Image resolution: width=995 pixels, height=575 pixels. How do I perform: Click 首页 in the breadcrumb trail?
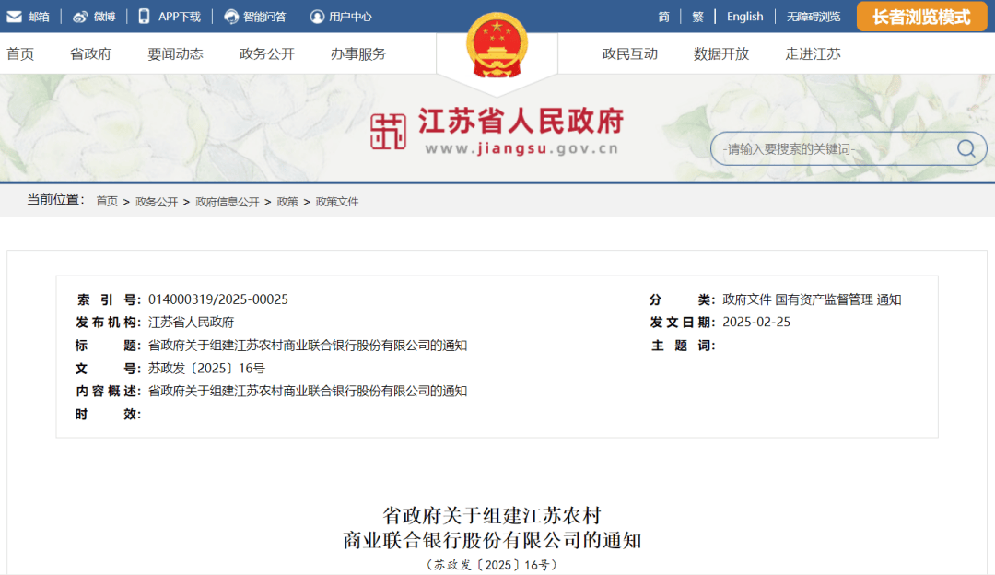107,202
